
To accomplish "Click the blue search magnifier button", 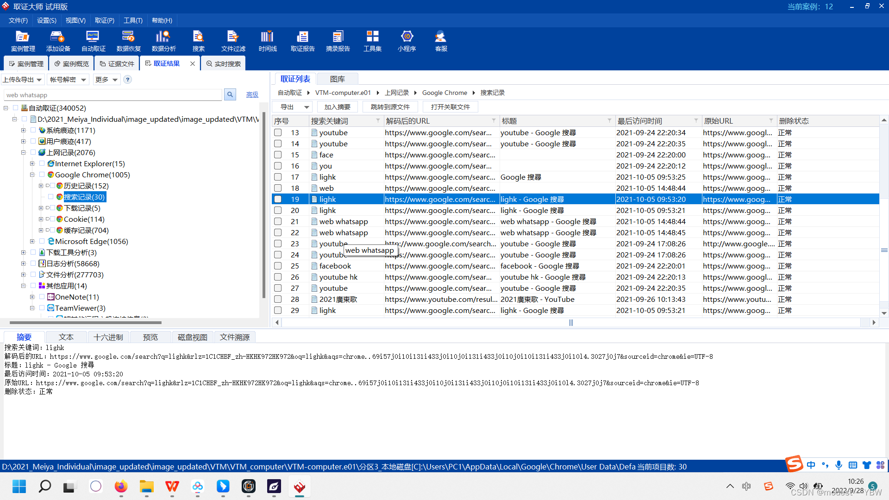I will point(230,94).
